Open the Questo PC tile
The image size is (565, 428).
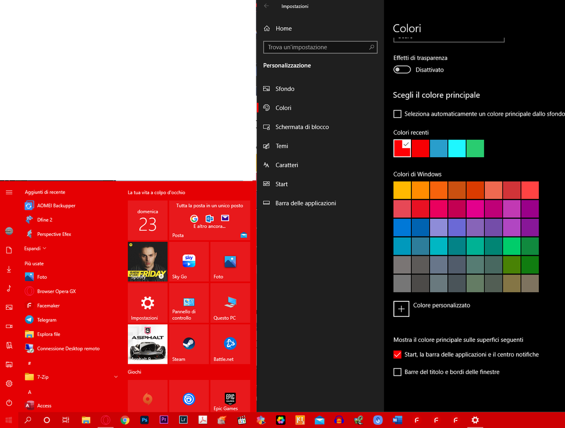[230, 303]
